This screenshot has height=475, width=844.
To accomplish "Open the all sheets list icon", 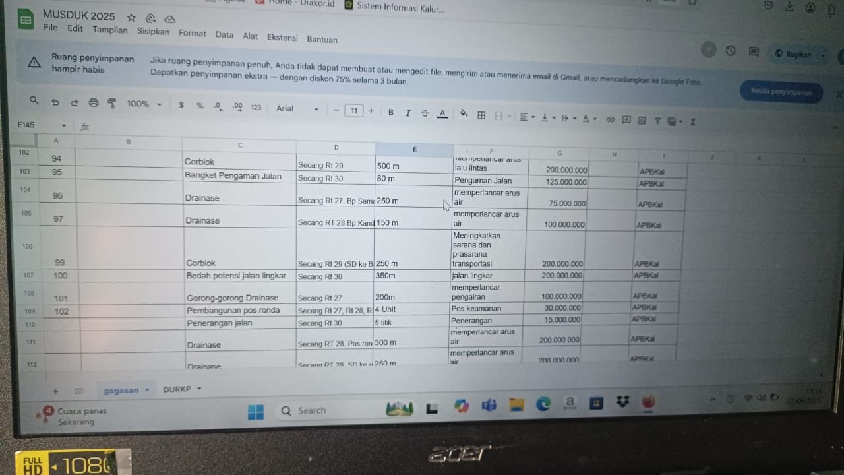I will (78, 391).
